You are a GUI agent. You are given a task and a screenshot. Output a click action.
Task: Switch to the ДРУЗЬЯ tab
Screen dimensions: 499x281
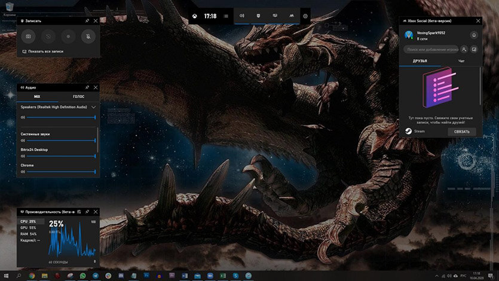[x=420, y=61]
